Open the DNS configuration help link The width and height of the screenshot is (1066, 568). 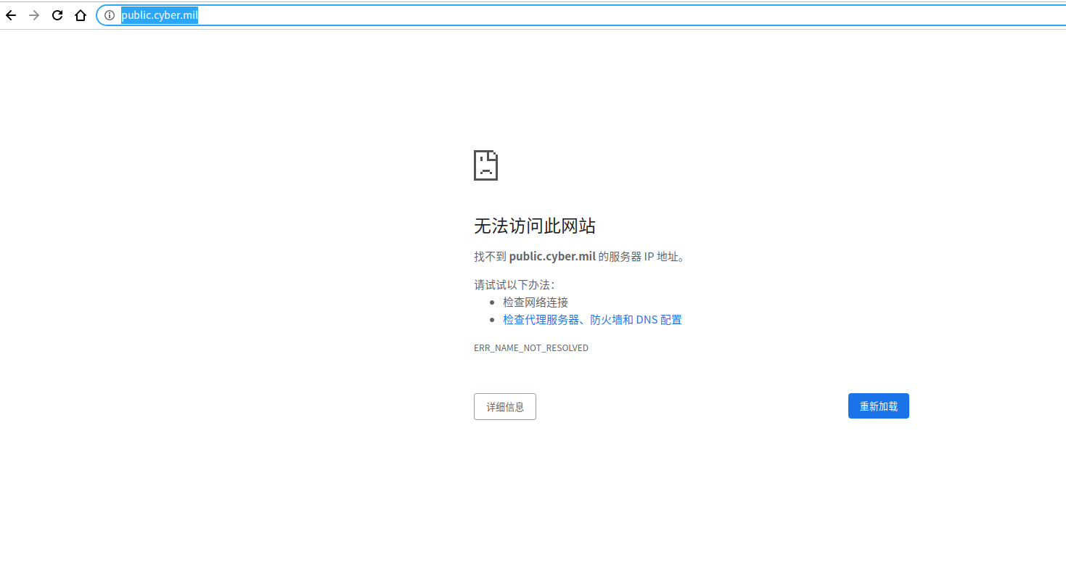(x=591, y=319)
